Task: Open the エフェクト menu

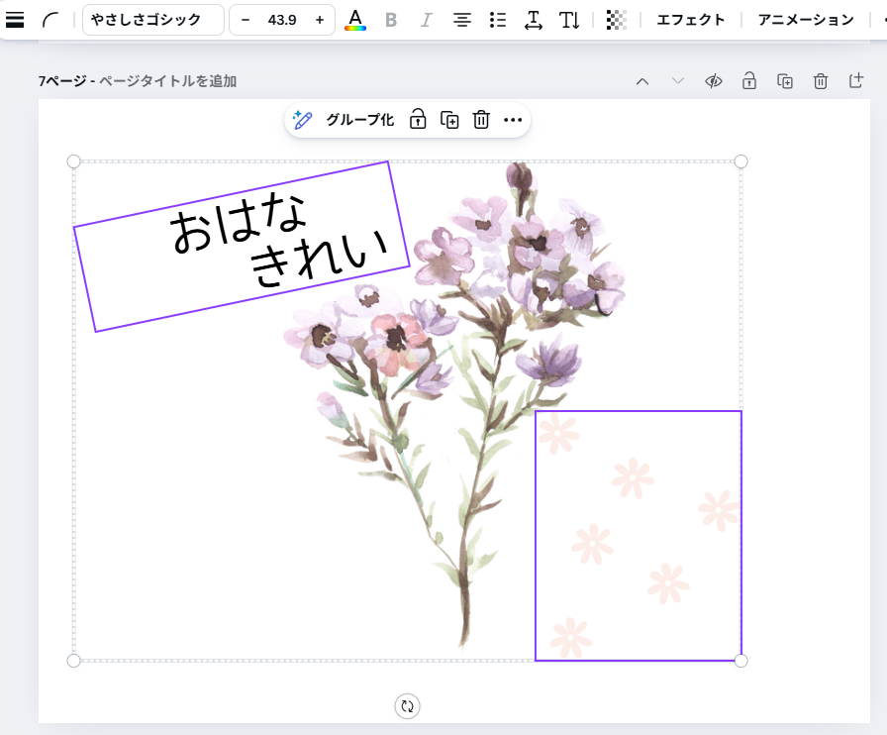Action: 691,20
